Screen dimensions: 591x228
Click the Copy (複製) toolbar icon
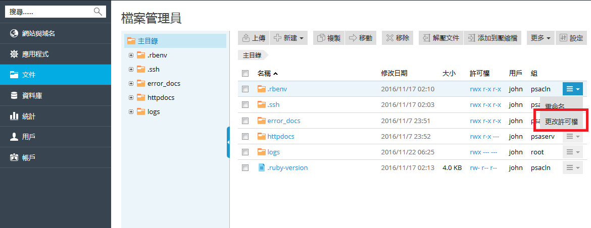tap(321, 38)
